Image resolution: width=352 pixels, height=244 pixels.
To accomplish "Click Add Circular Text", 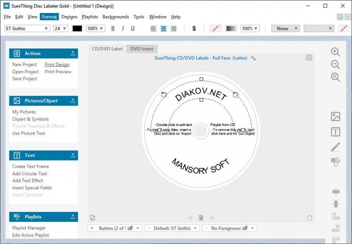I will [x=29, y=174].
